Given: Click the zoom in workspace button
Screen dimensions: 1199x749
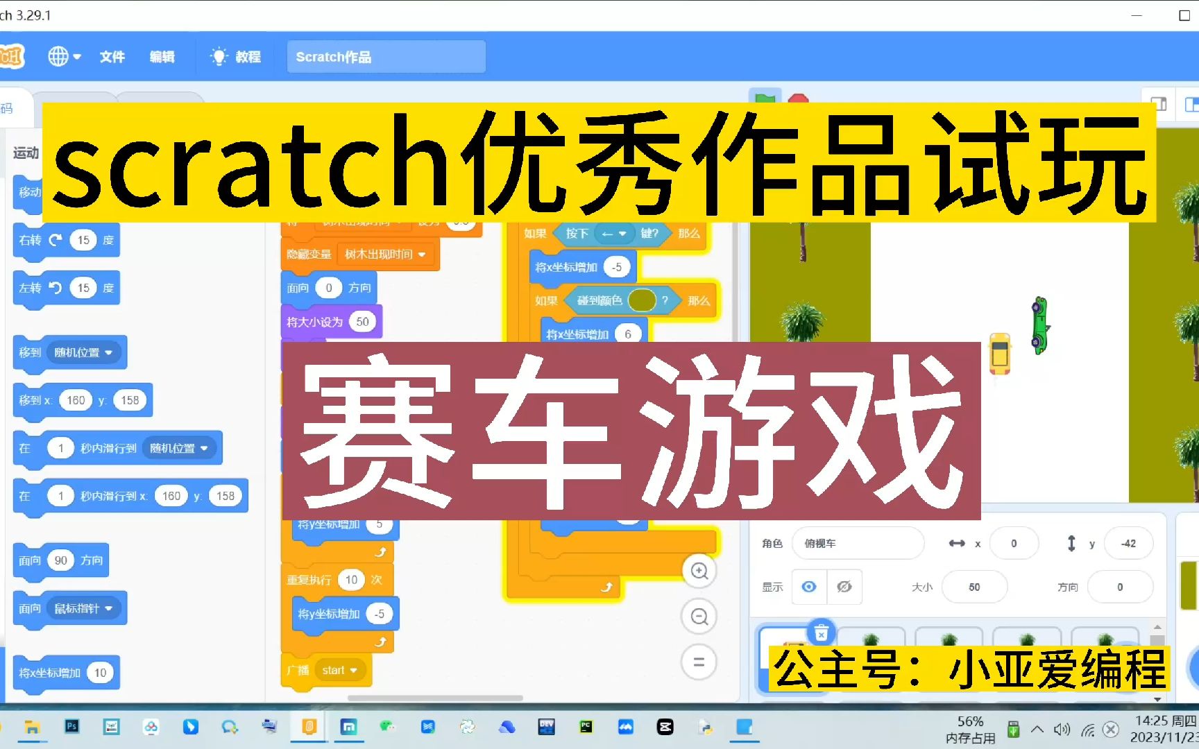Looking at the screenshot, I should click(x=699, y=571).
